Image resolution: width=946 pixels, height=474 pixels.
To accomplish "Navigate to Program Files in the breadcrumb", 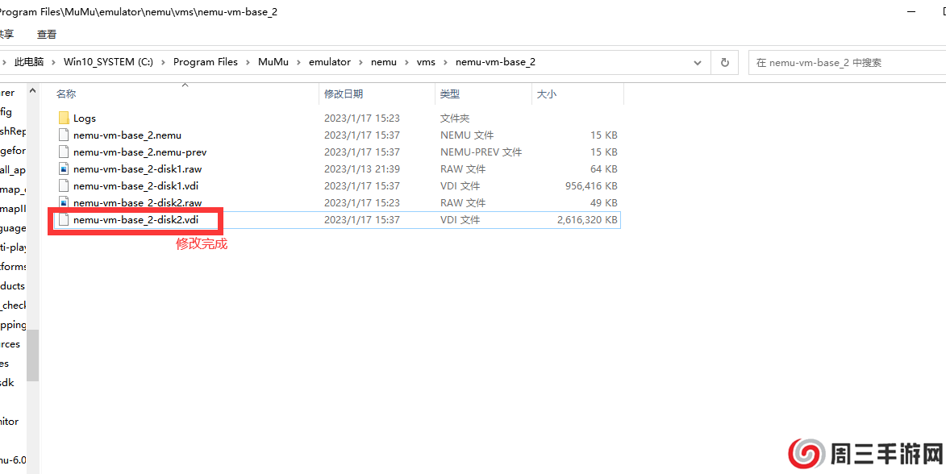I will point(205,62).
